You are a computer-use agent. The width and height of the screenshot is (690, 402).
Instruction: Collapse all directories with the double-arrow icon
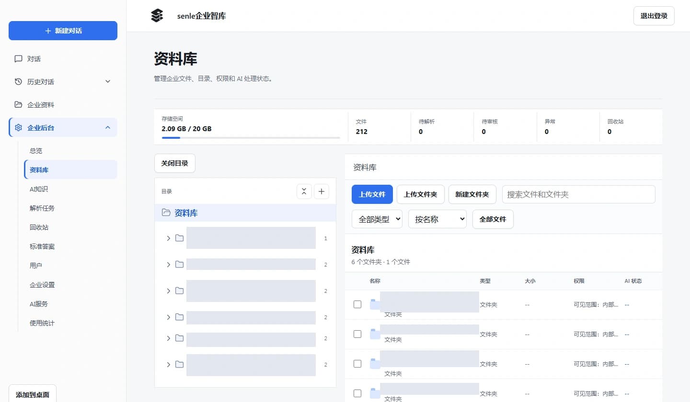click(x=304, y=191)
